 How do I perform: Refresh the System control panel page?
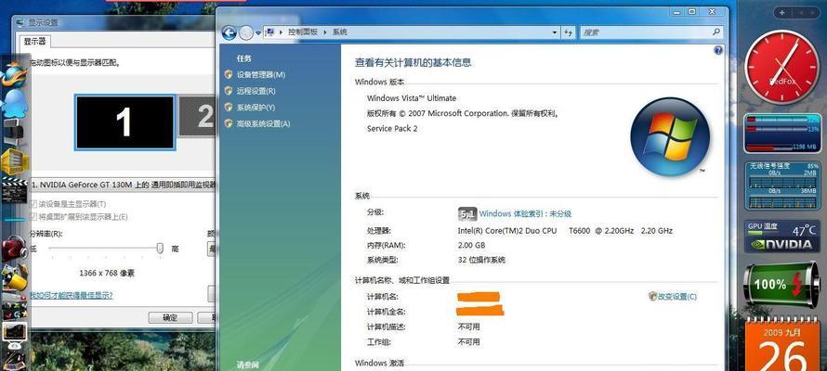tap(568, 32)
